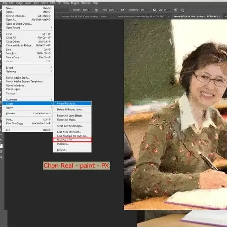Viewport: 227px width, 227px height.
Task: Choose Print... from File menu
Action: point(28,120)
